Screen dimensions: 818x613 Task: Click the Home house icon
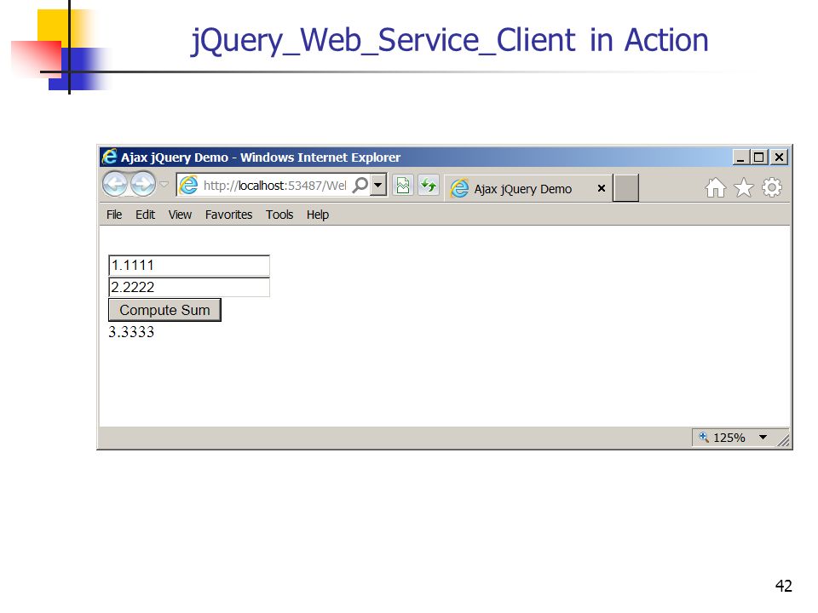click(715, 187)
